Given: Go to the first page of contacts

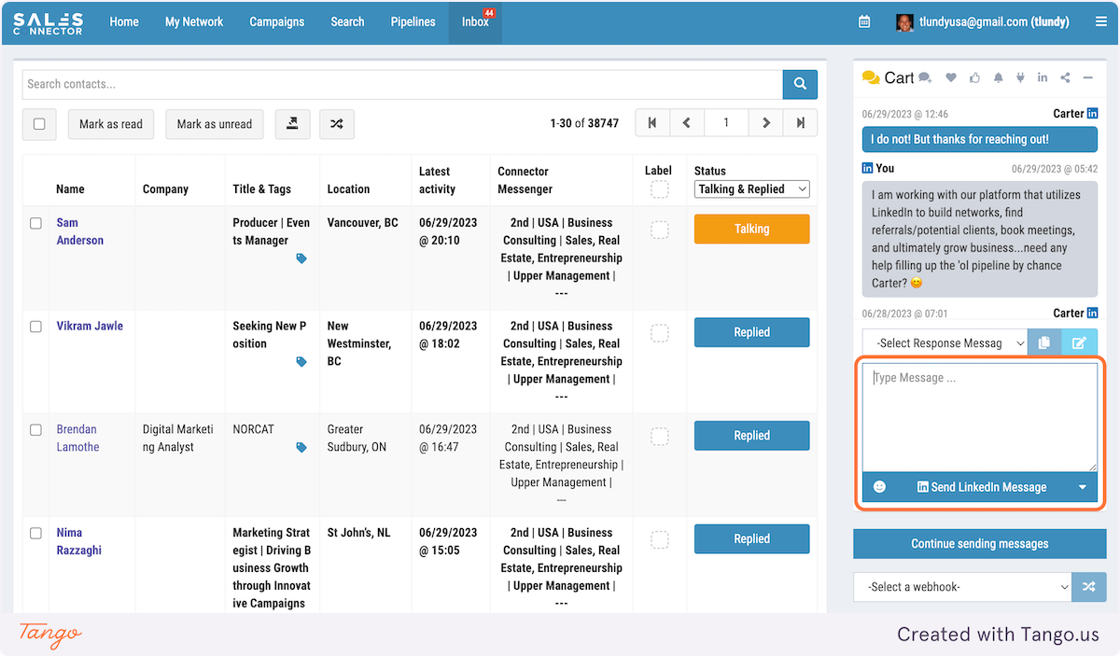Looking at the screenshot, I should [651, 123].
